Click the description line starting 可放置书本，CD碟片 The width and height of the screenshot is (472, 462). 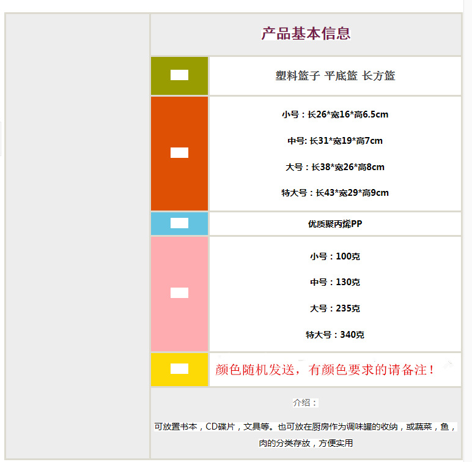[x=305, y=427]
